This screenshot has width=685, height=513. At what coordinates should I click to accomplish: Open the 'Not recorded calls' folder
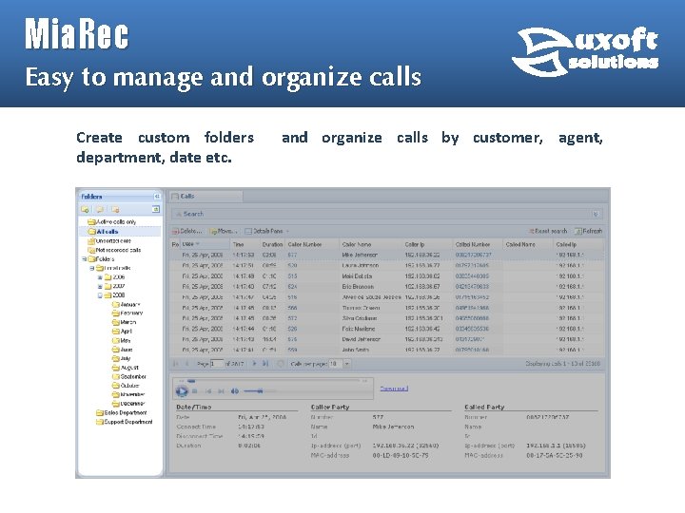click(x=114, y=250)
